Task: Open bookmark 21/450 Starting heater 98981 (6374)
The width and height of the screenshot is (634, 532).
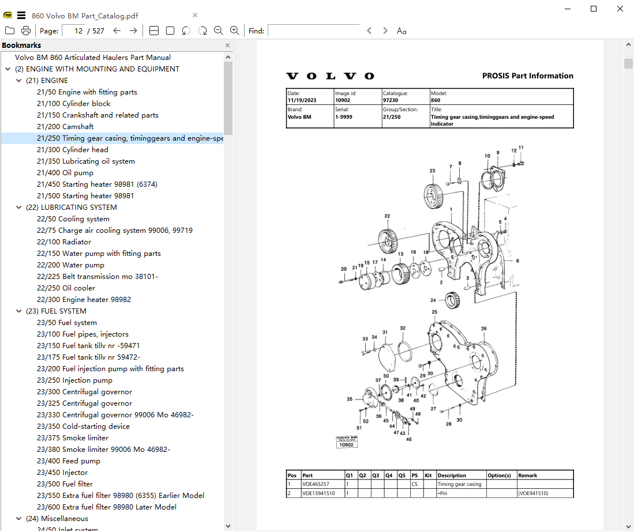Action: click(97, 184)
